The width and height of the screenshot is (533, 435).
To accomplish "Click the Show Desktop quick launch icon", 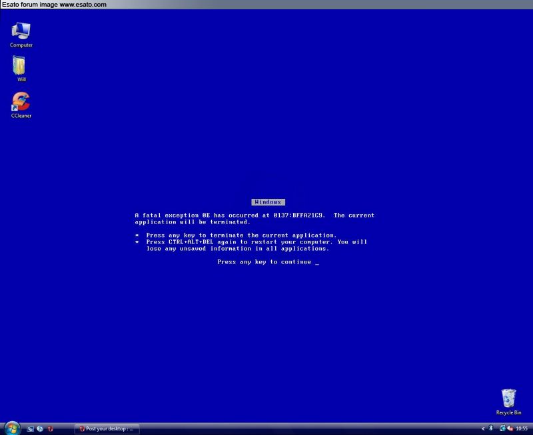I will 30,429.
